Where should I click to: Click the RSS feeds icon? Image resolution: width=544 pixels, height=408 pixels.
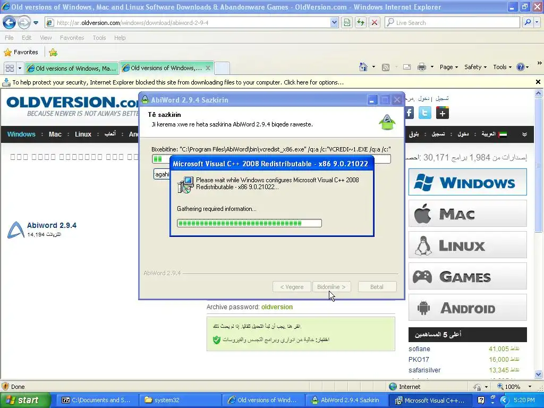pyautogui.click(x=386, y=67)
